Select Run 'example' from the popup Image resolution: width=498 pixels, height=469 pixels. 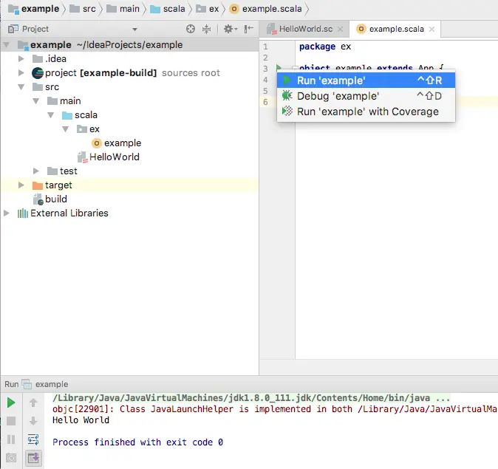click(x=366, y=81)
